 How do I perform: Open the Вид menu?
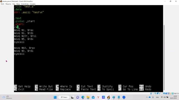[14, 4]
